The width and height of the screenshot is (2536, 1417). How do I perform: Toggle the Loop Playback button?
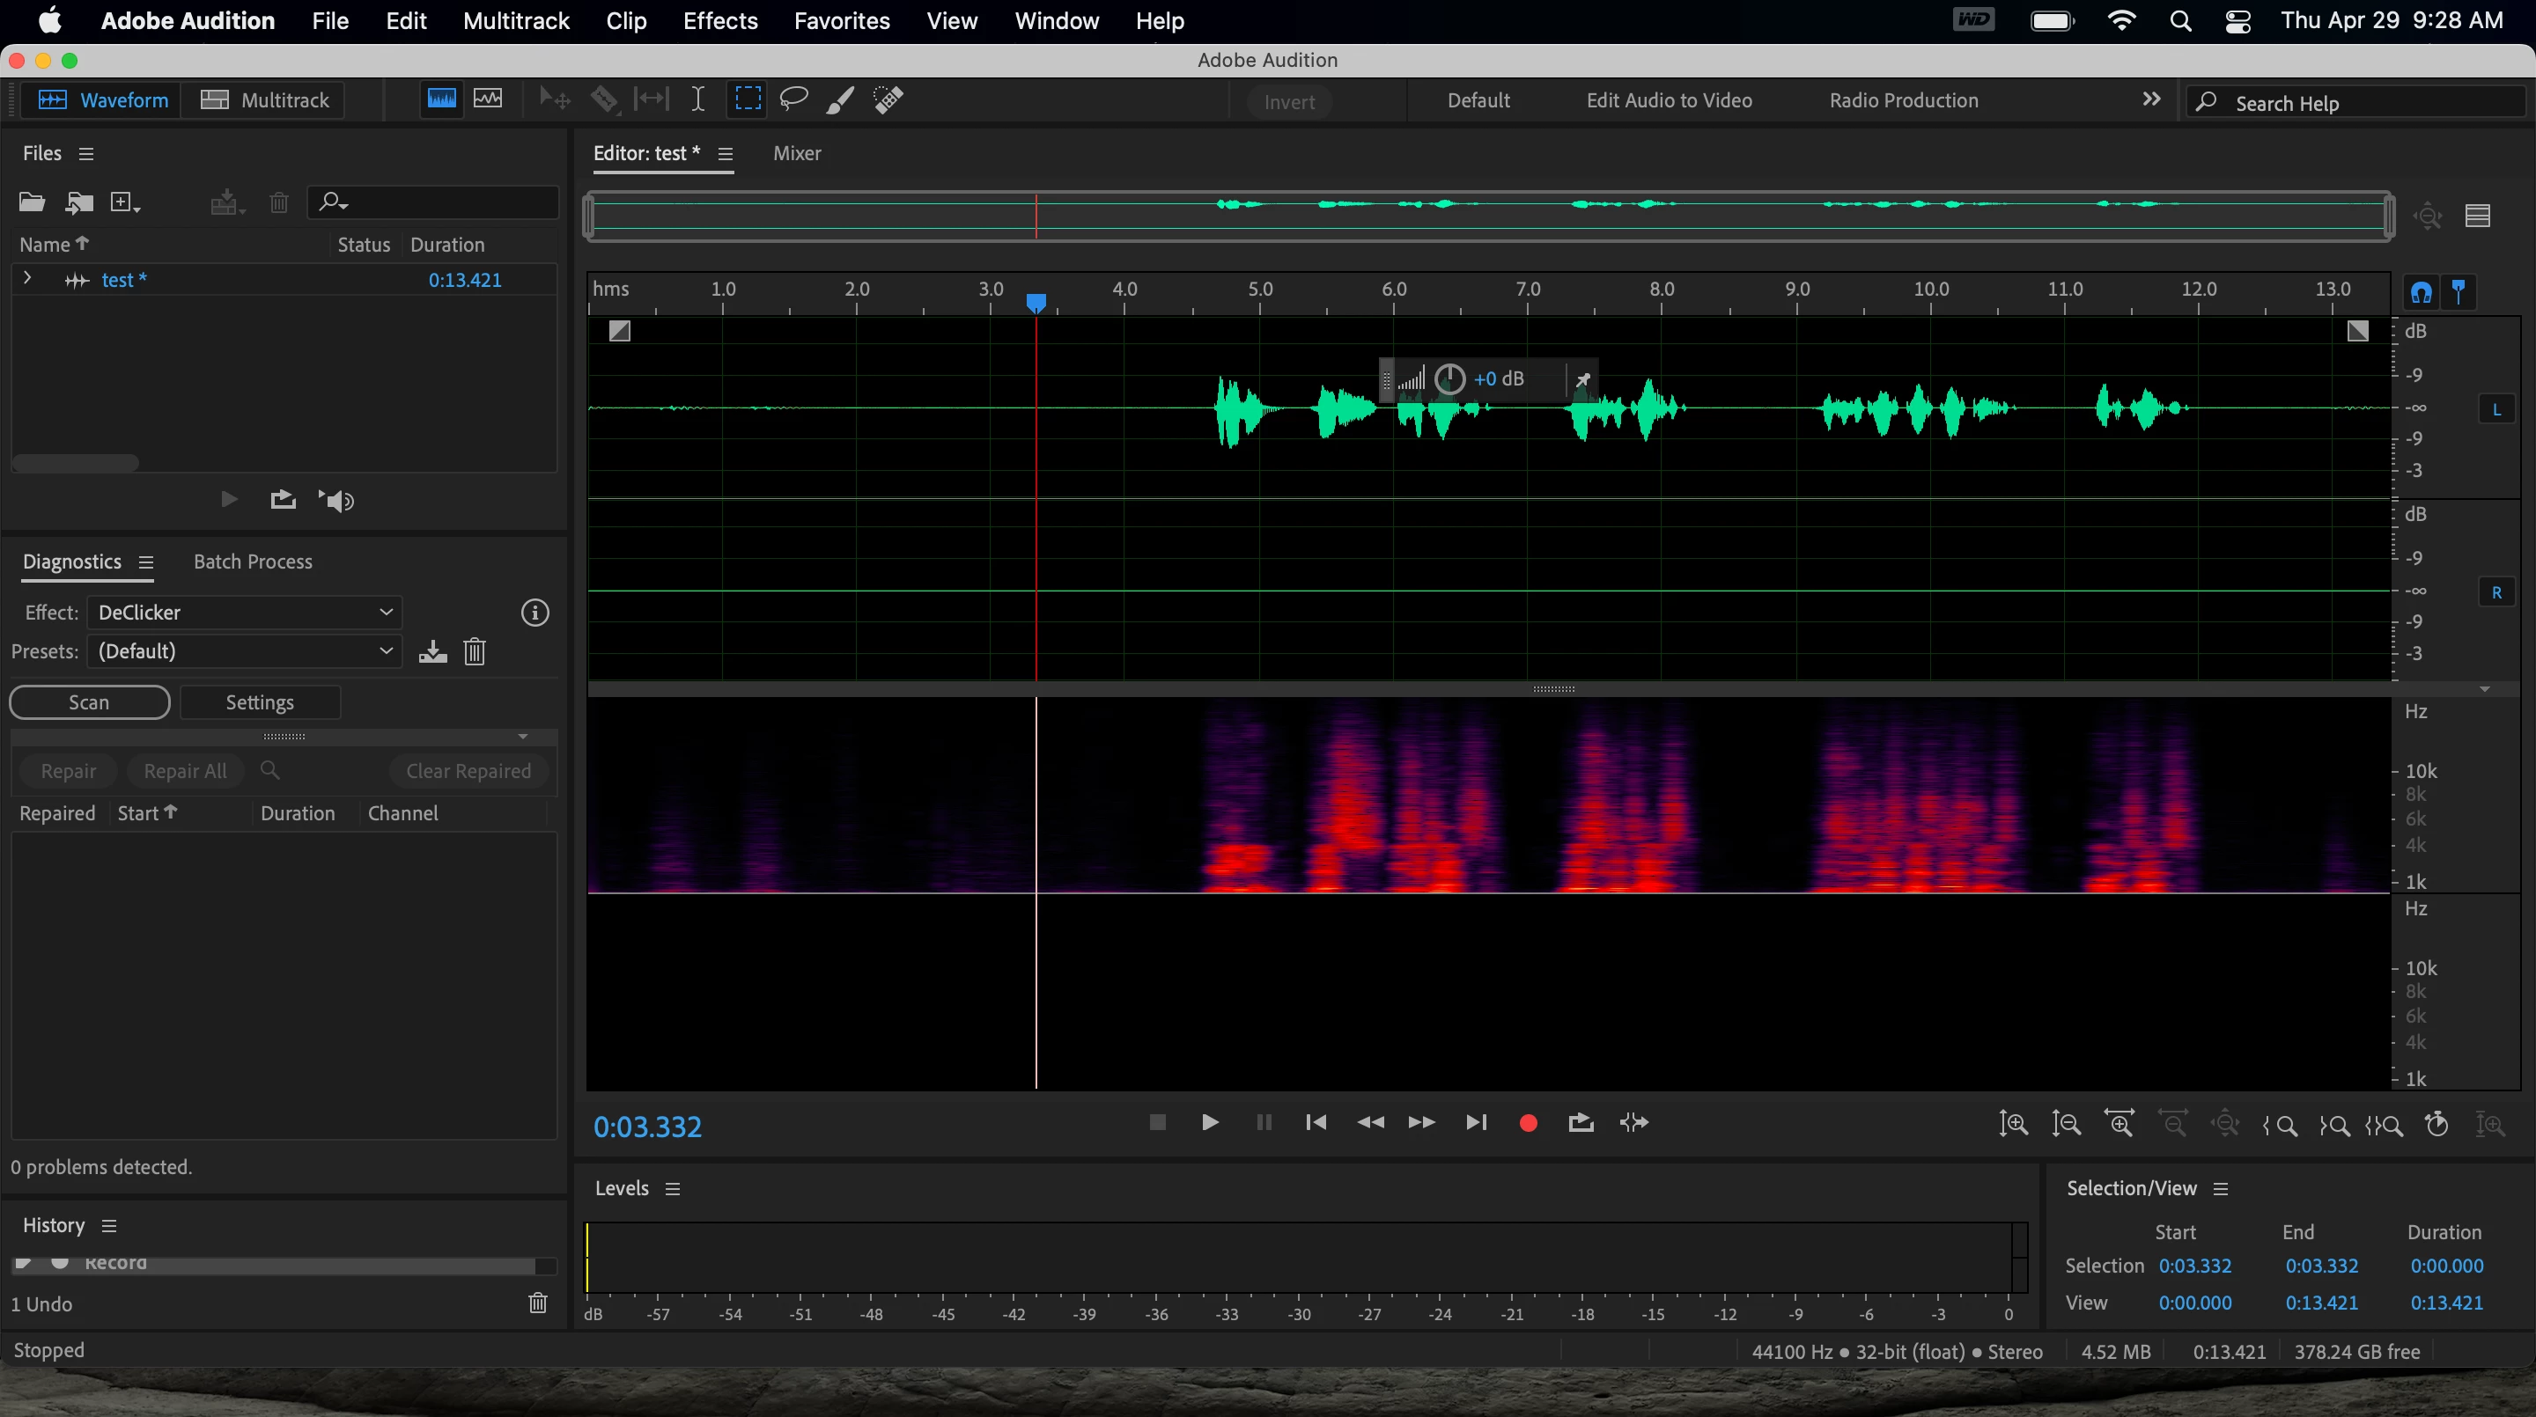click(1580, 1123)
